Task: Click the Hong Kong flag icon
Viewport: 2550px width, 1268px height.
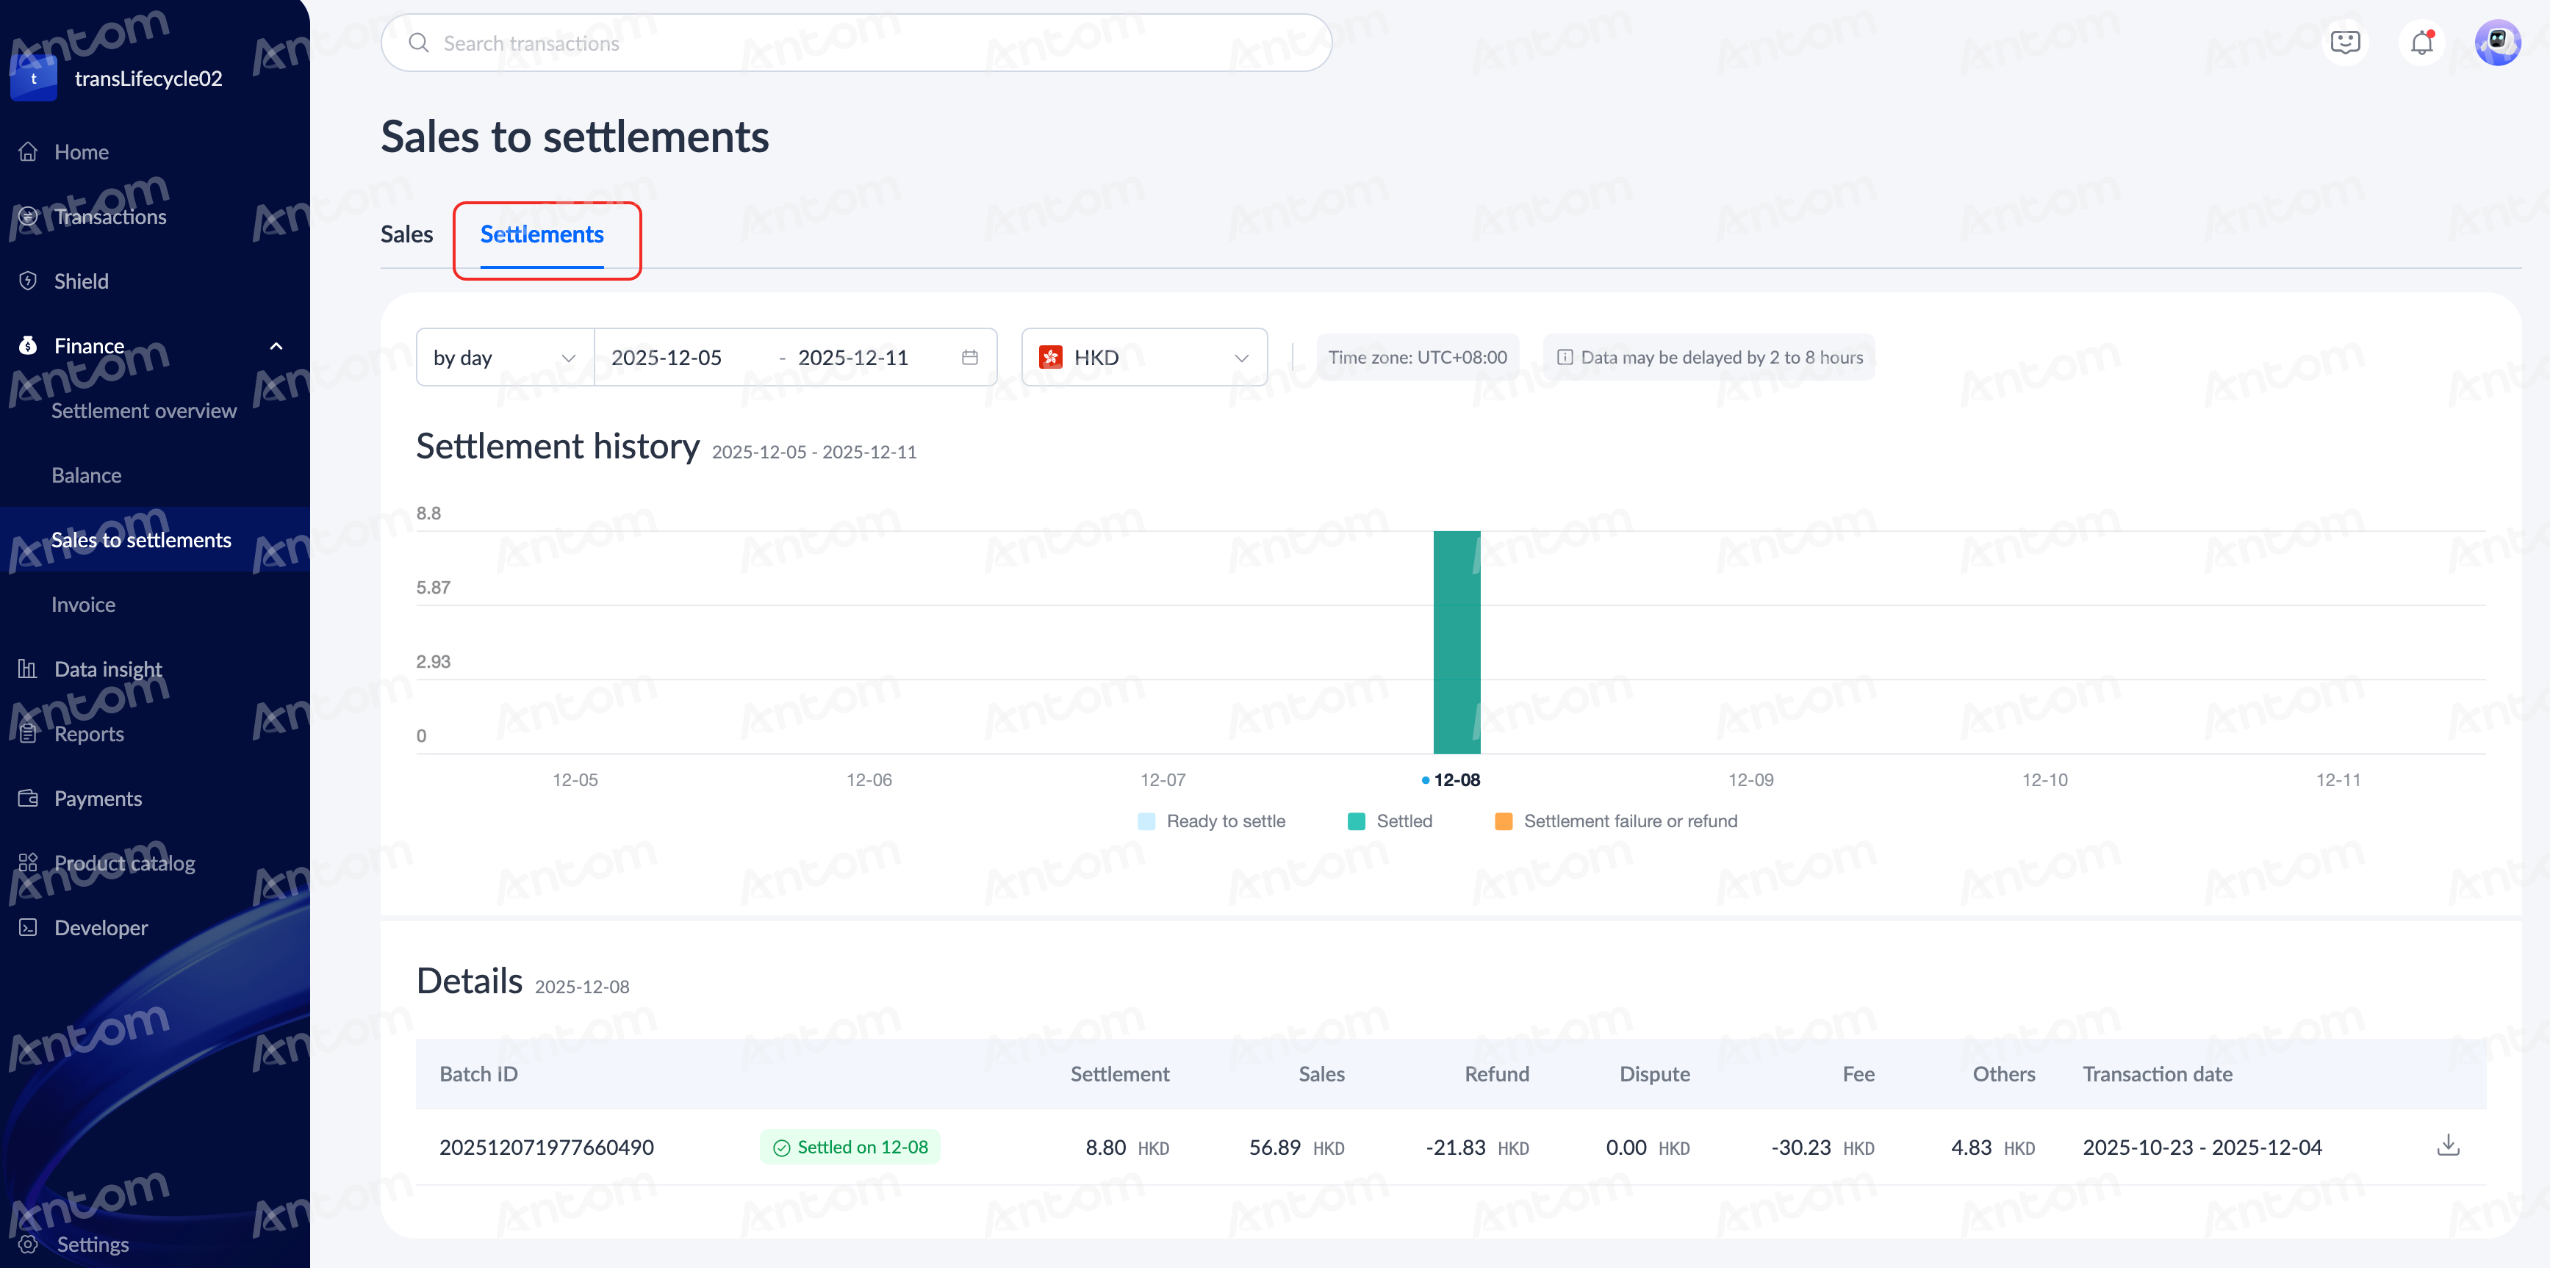Action: pyautogui.click(x=1050, y=357)
